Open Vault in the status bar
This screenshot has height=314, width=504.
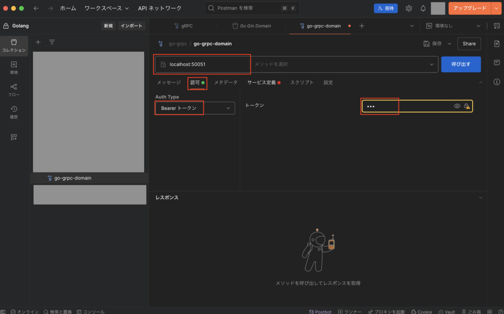coord(447,312)
